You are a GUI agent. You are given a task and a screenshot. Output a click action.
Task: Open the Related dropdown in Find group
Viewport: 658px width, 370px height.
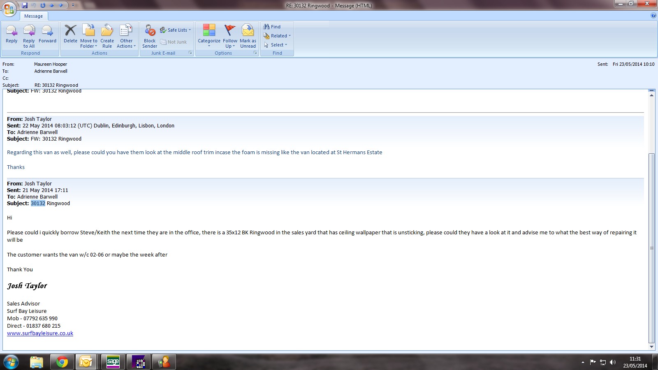(277, 36)
